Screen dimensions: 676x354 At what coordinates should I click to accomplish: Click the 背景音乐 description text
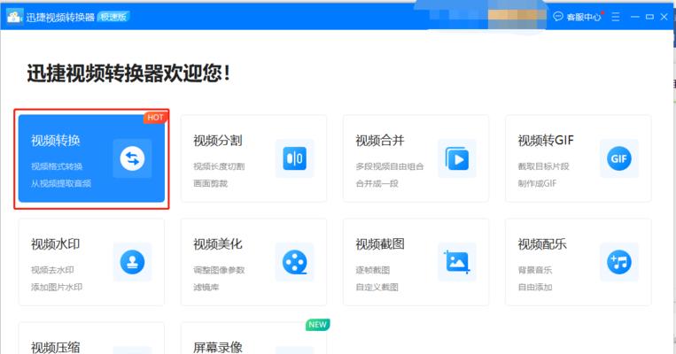tap(535, 270)
